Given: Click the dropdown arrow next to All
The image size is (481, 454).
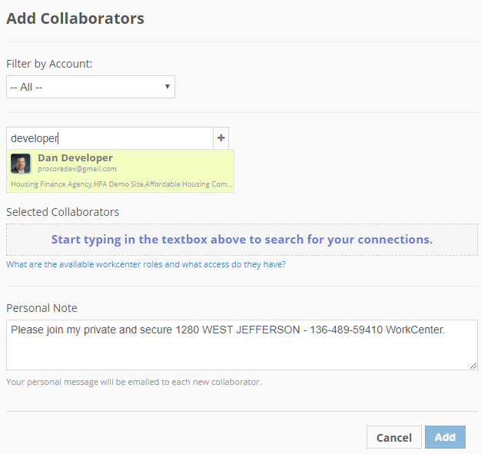Looking at the screenshot, I should click(x=168, y=87).
